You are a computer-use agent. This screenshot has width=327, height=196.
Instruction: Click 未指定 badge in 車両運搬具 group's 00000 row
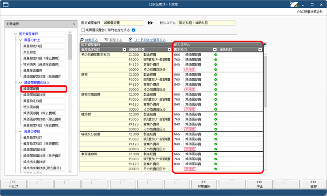pos(190,169)
